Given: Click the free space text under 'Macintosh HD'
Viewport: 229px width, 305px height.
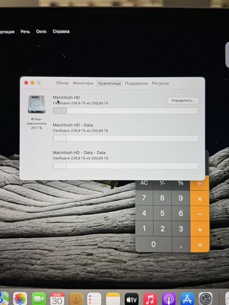Looking at the screenshot, I should pos(80,103).
